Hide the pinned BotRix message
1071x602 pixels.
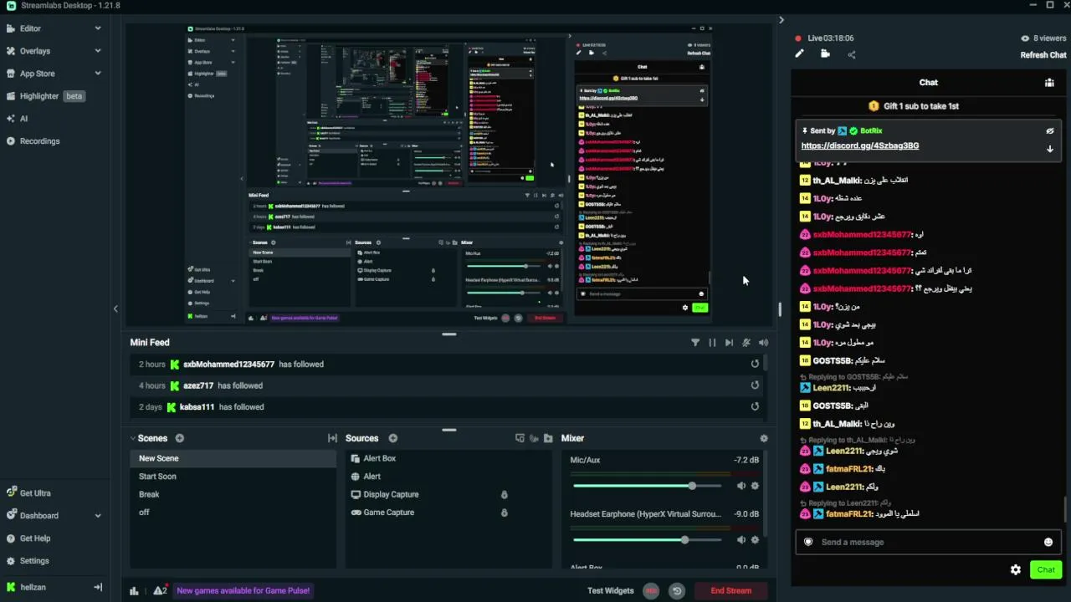[x=1049, y=131]
